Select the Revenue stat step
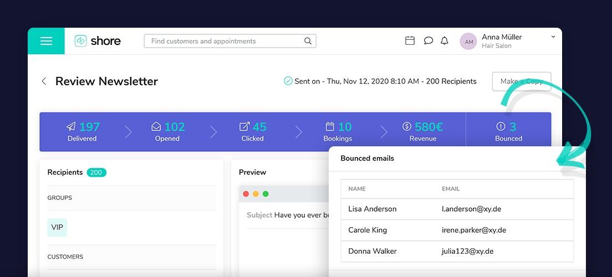612x277 pixels. [423, 132]
